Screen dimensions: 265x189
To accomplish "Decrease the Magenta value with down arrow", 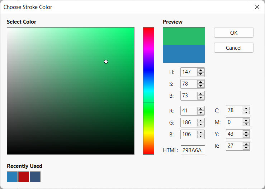I will (246, 125).
